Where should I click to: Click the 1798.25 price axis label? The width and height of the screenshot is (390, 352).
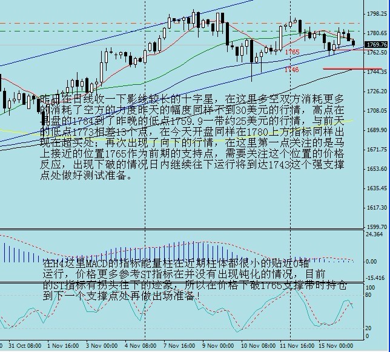377,14
